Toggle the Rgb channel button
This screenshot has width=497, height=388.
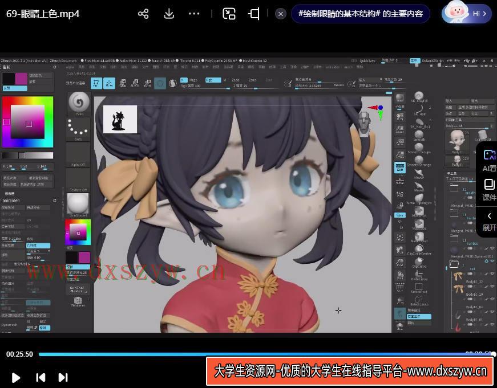[213, 80]
